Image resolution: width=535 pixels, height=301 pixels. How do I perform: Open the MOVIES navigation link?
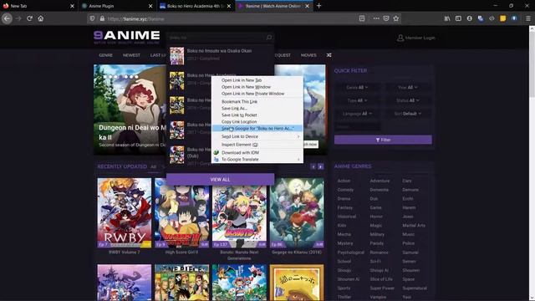click(x=308, y=55)
